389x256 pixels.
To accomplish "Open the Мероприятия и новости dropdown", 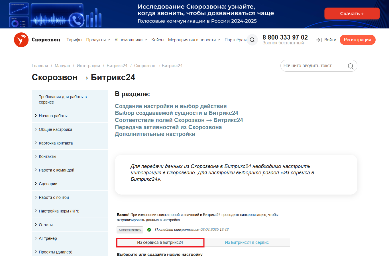I will pos(194,40).
